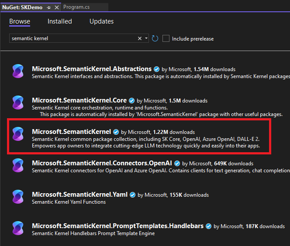
Task: Click the Microsoft.SemanticKernel.Yaml package icon
Action: 18,197
